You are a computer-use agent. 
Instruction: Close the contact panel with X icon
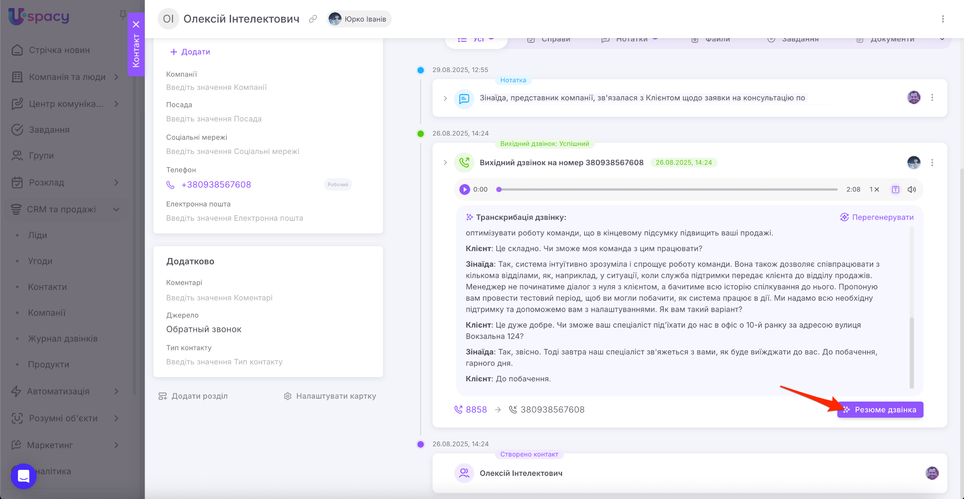coord(136,24)
